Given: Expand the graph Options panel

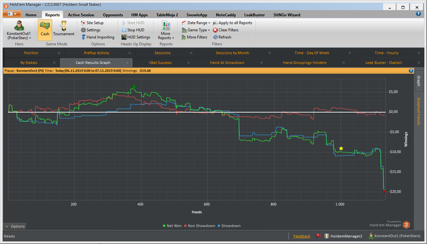Looking at the screenshot, I should click(15, 226).
